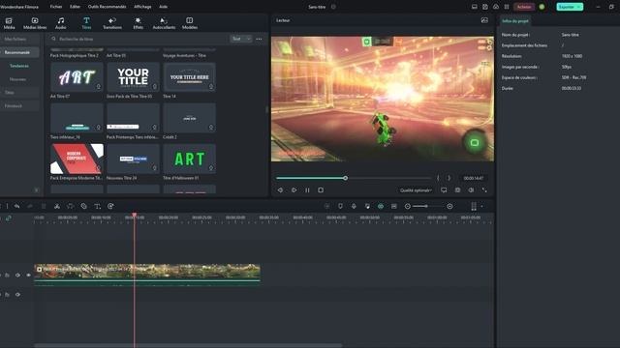Screen dimensions: 620x348
Task: Click the green account avatar icon
Action: click(542, 7)
